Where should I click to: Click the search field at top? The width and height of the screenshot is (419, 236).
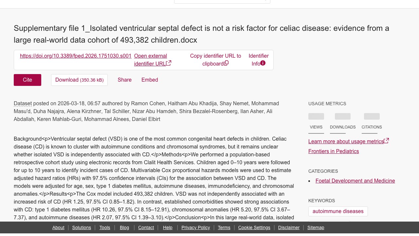pos(222,1)
